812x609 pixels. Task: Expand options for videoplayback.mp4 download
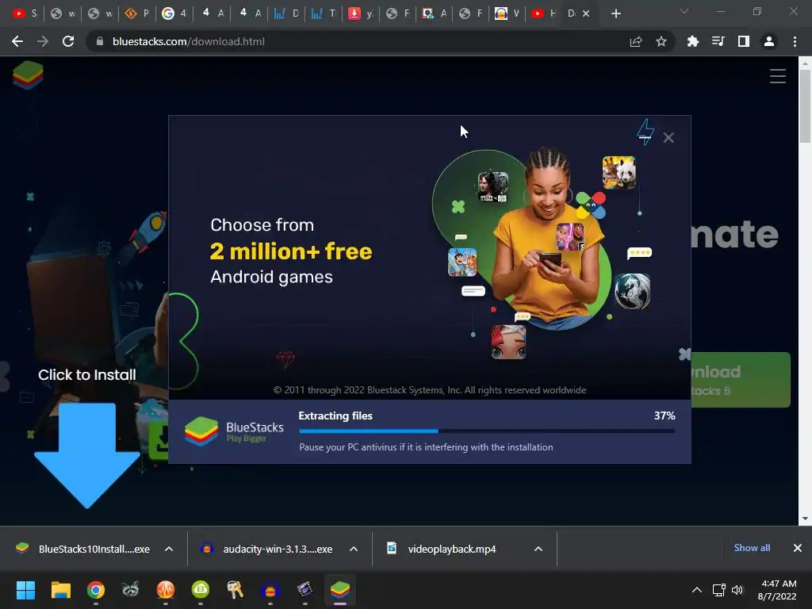538,549
